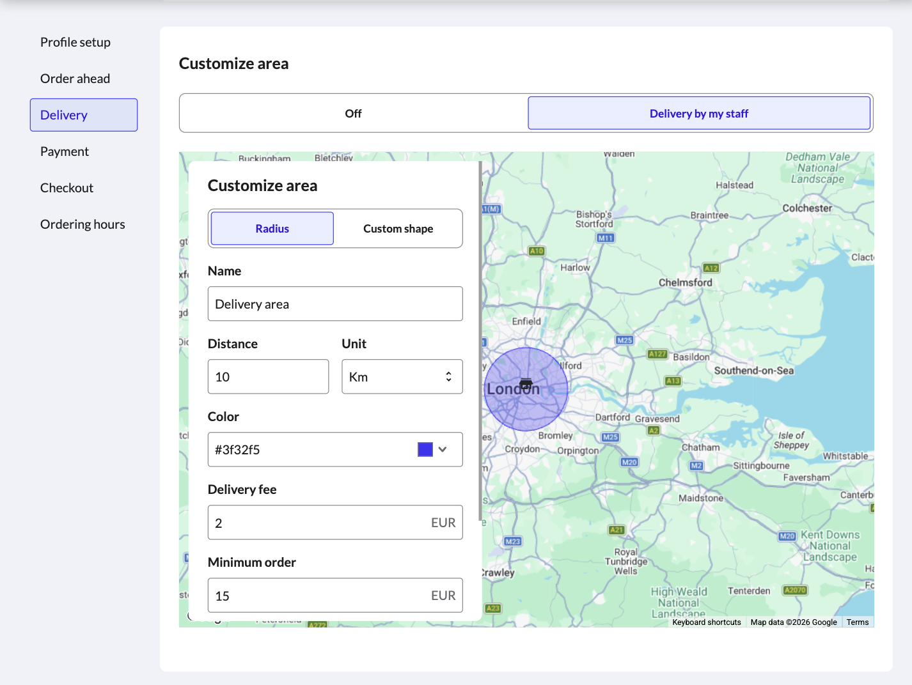Click the A2070 road badge
Image resolution: width=912 pixels, height=685 pixels.
795,590
